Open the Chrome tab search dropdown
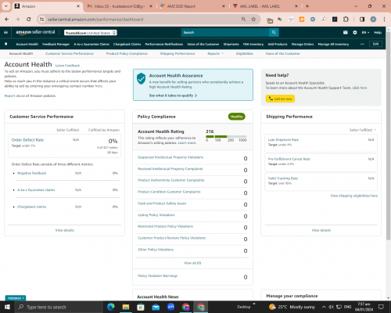This screenshot has height=313, width=391. (x=5, y=6)
